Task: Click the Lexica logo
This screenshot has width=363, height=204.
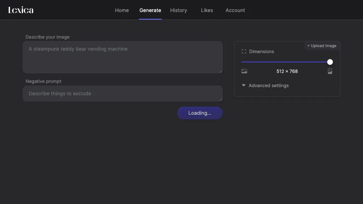Action: 21,10
